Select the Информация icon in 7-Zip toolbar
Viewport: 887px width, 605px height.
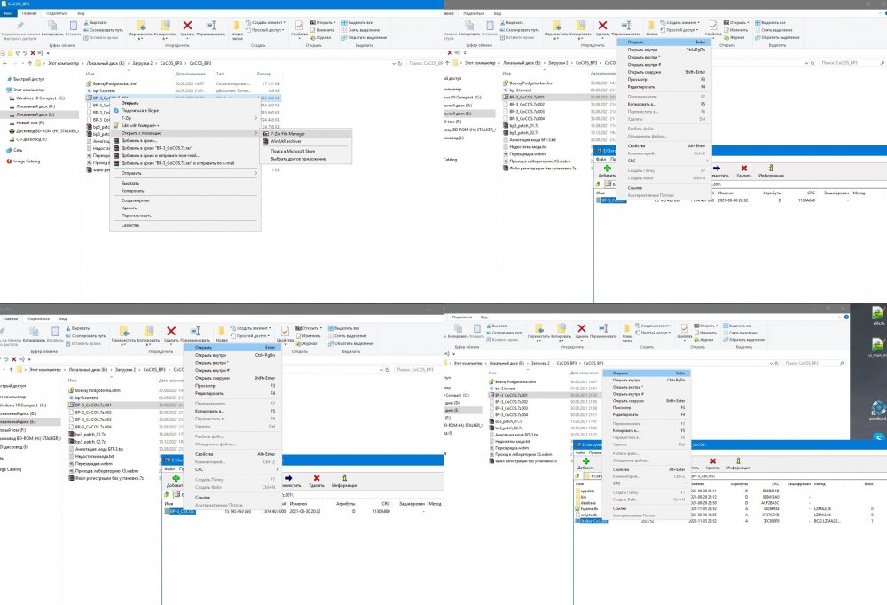(x=772, y=169)
